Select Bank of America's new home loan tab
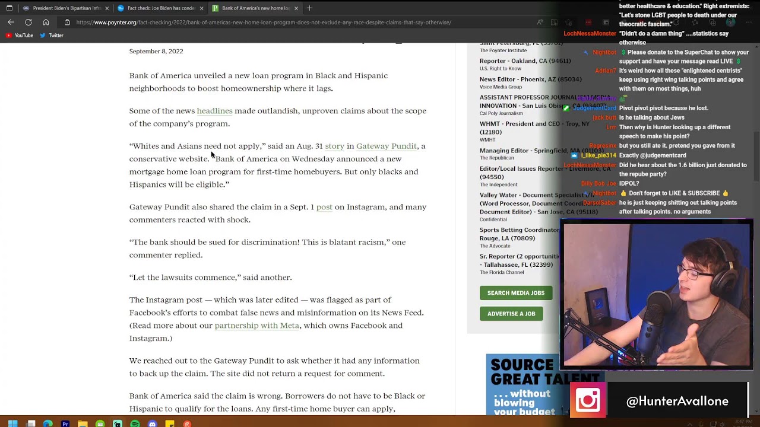Viewport: 760px width, 427px height. (254, 8)
